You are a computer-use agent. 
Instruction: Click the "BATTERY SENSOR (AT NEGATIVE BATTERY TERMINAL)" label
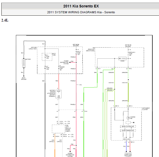51,93
